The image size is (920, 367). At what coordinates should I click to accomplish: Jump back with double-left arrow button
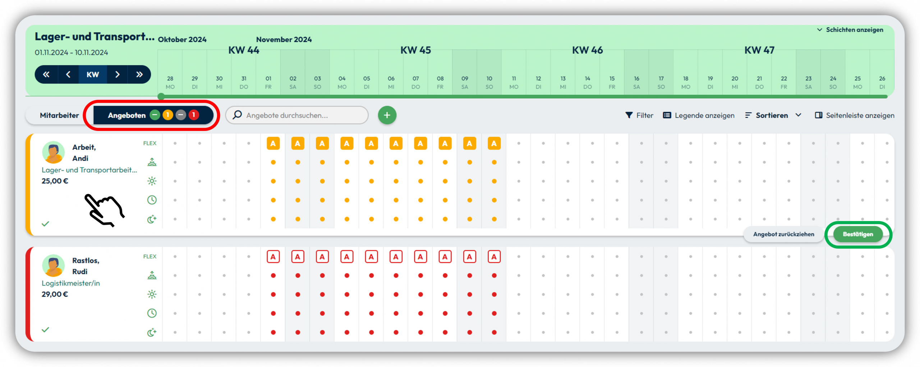point(46,74)
